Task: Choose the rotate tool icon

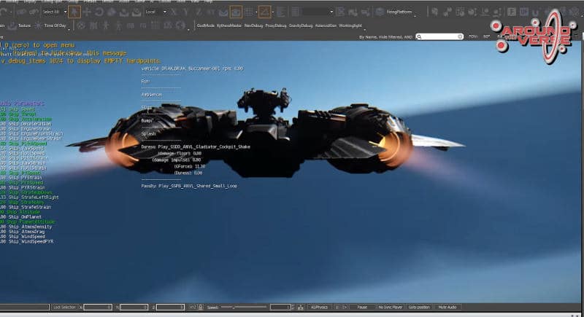Action: [99, 12]
